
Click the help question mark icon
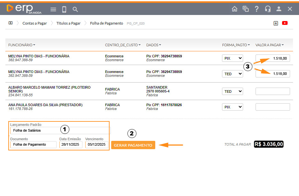257,9
